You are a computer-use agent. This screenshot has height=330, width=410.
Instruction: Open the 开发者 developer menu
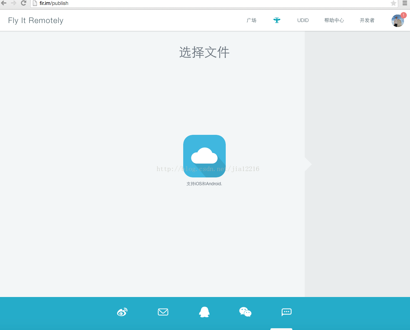click(367, 20)
